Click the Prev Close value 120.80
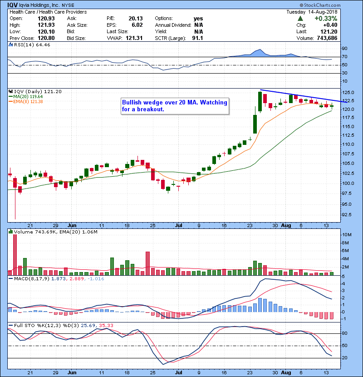The image size is (363, 377). pyautogui.click(x=46, y=38)
